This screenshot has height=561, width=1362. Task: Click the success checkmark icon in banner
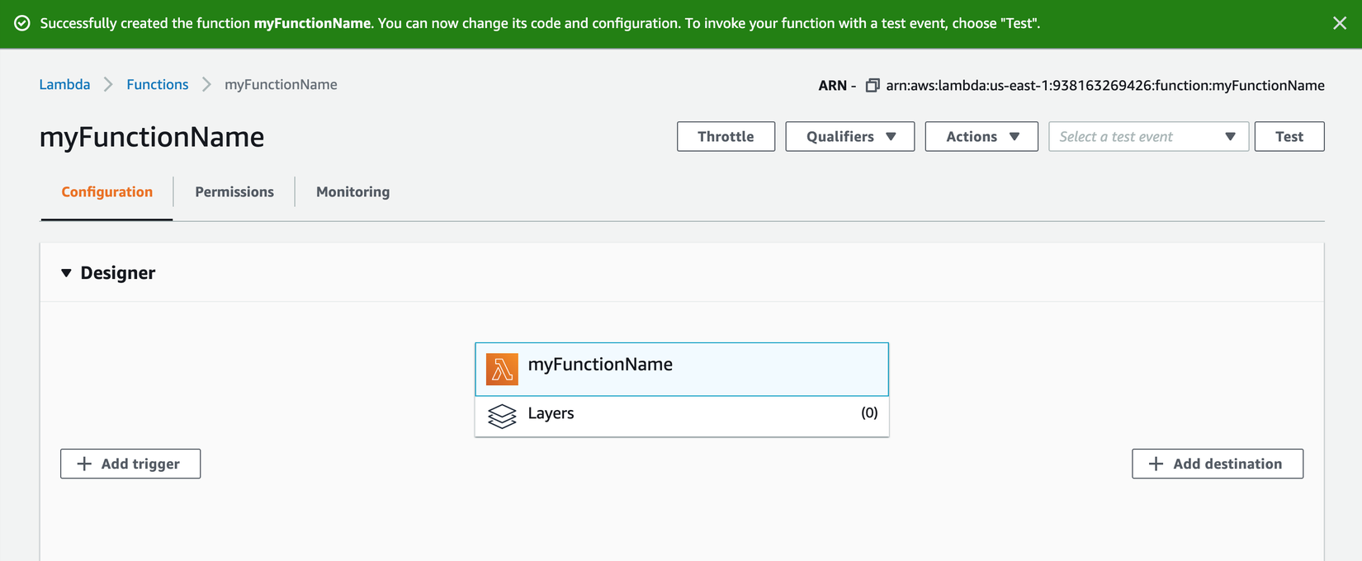(22, 23)
